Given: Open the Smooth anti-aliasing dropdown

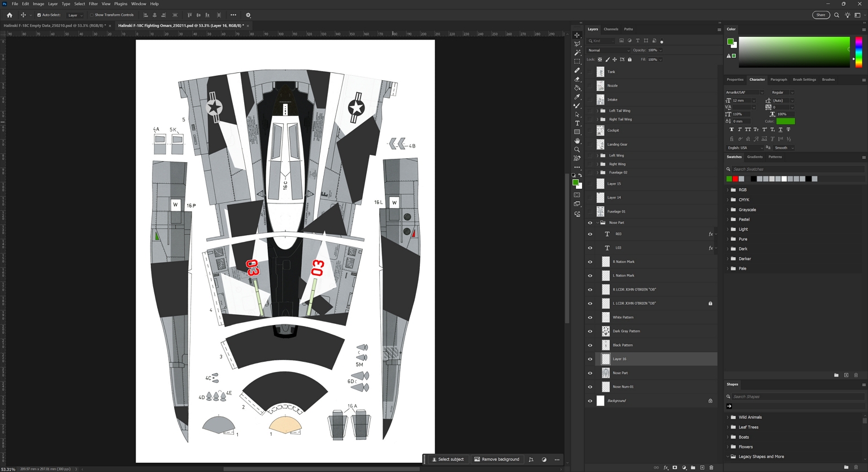Looking at the screenshot, I should 784,148.
